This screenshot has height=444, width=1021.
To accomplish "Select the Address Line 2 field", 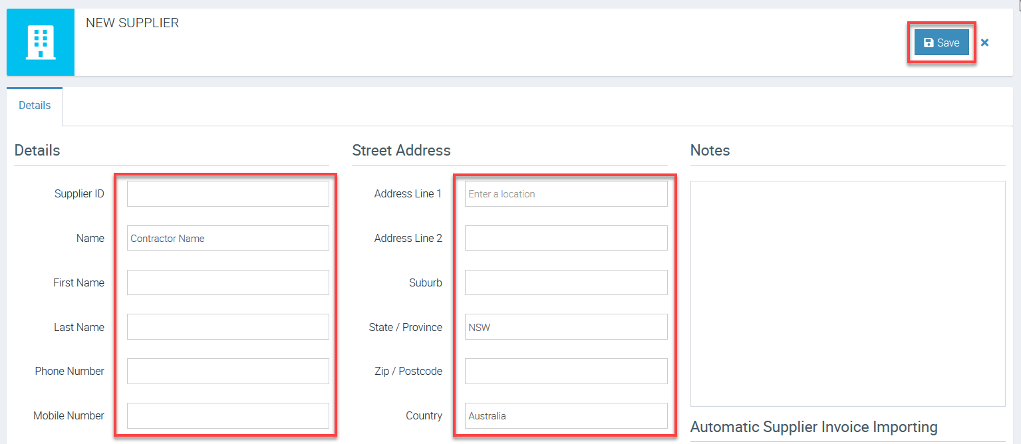I will coord(565,238).
